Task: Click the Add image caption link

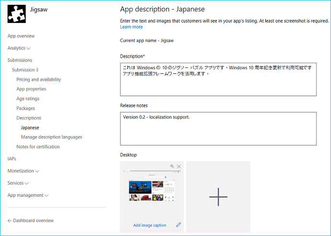Action: tap(150, 225)
